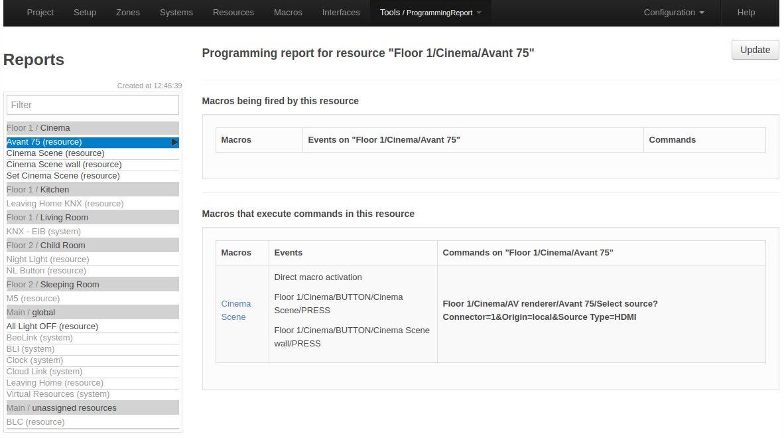Click the Floor 1 / Kitchen group header
This screenshot has width=784, height=438.
[x=92, y=190]
